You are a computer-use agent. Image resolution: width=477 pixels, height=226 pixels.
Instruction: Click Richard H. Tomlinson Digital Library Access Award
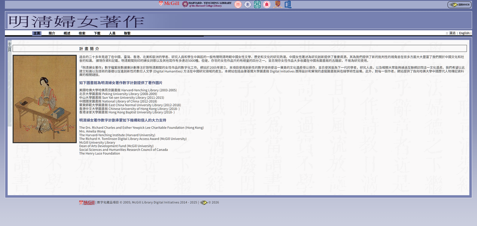pyautogui.click(x=133, y=139)
